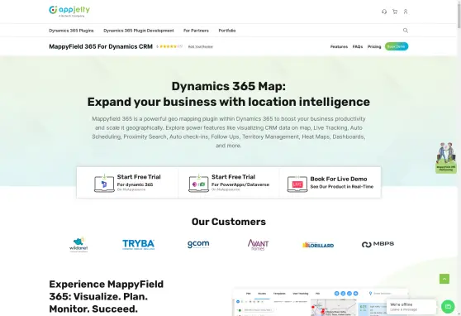461x316 pixels.
Task: Click the TRYBA customer logo
Action: (138, 244)
